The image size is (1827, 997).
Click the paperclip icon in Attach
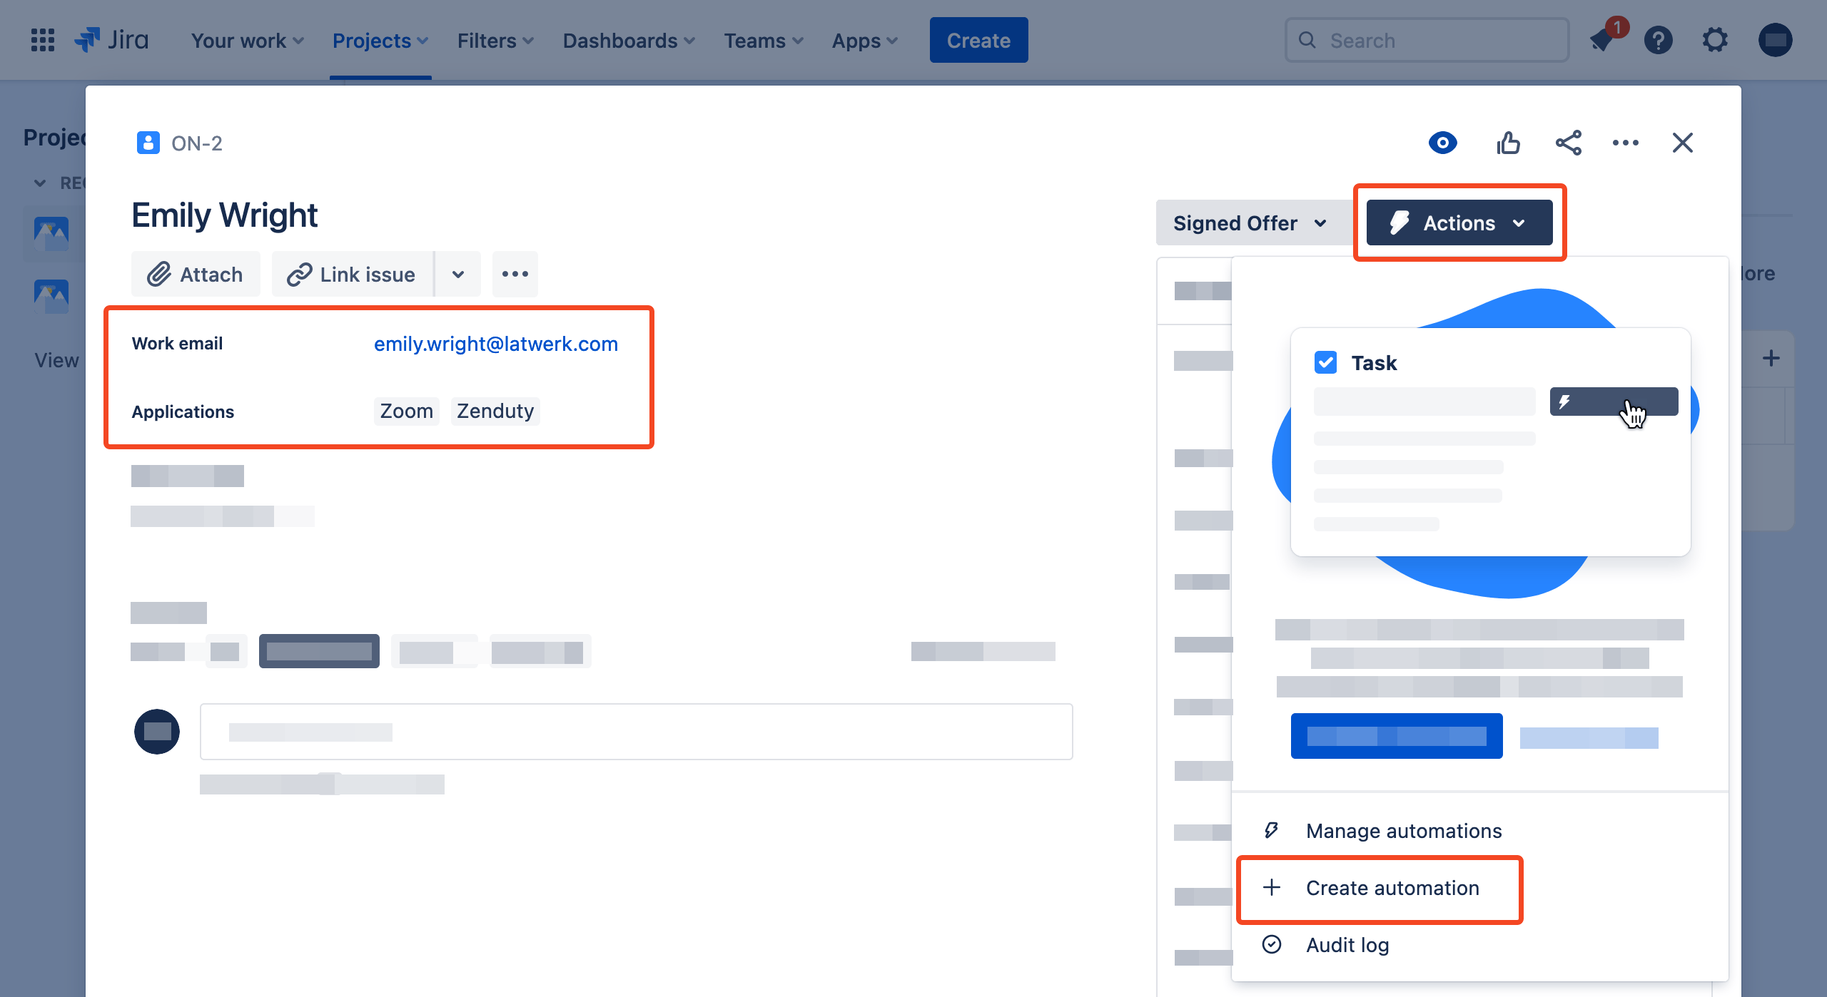159,274
